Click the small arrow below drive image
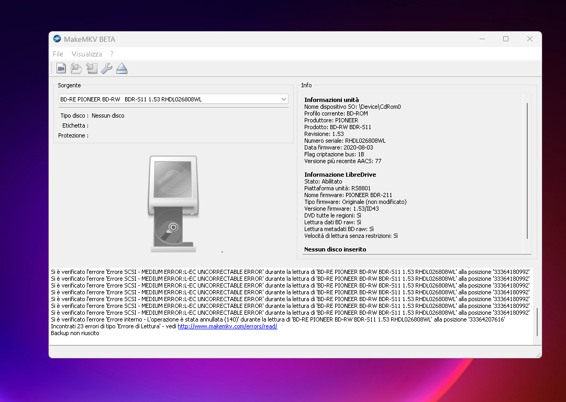This screenshot has height=402, width=566. tap(223, 252)
